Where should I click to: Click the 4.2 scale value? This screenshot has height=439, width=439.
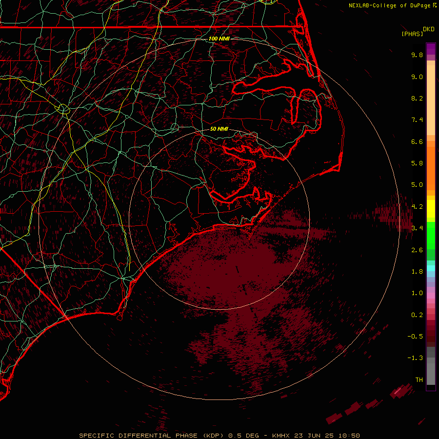[417, 207]
